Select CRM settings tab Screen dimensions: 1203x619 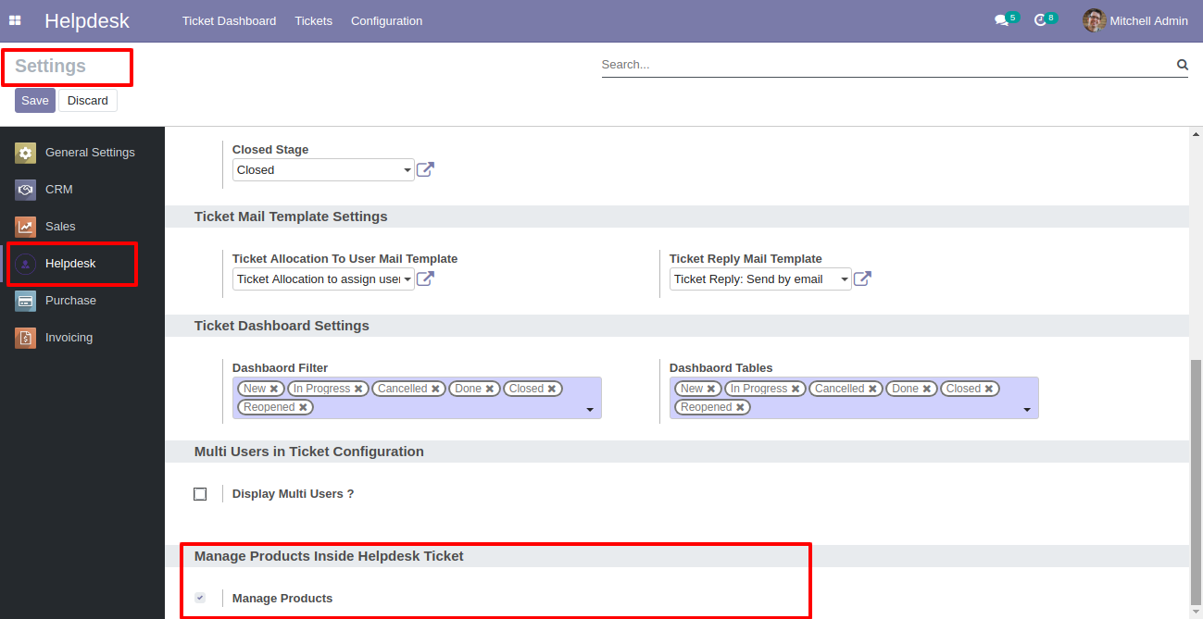point(82,190)
